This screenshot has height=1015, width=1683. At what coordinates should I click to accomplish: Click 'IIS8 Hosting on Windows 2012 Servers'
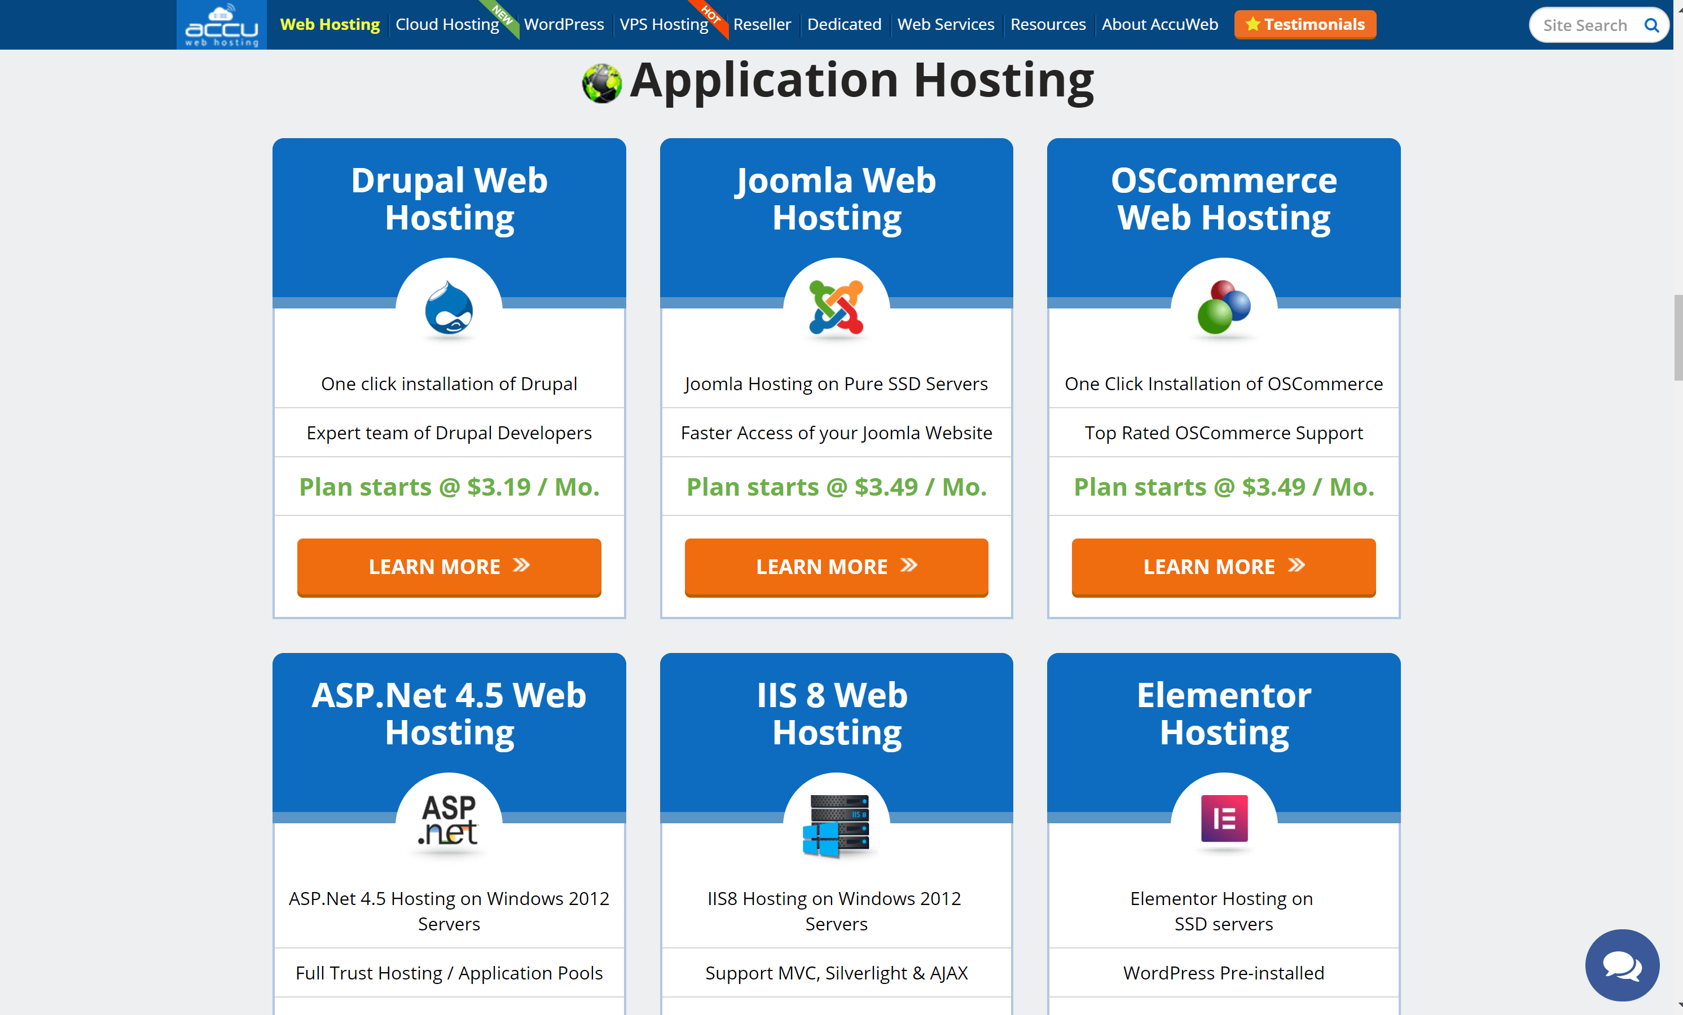834,911
